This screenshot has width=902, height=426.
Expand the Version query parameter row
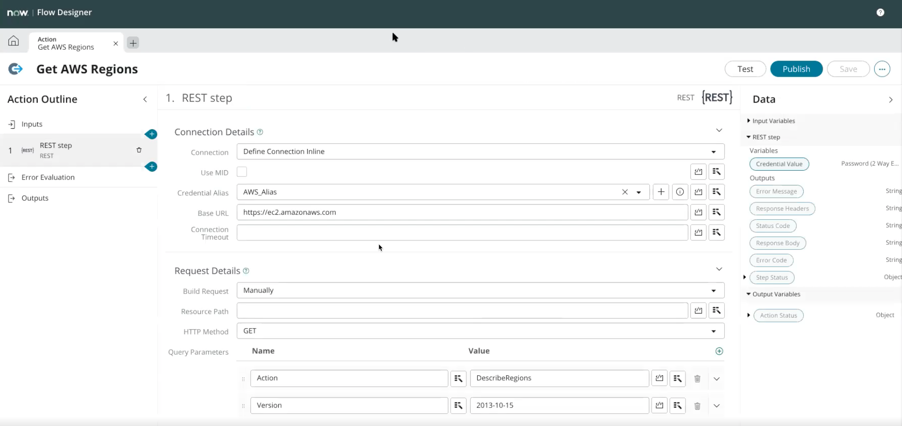tap(717, 406)
